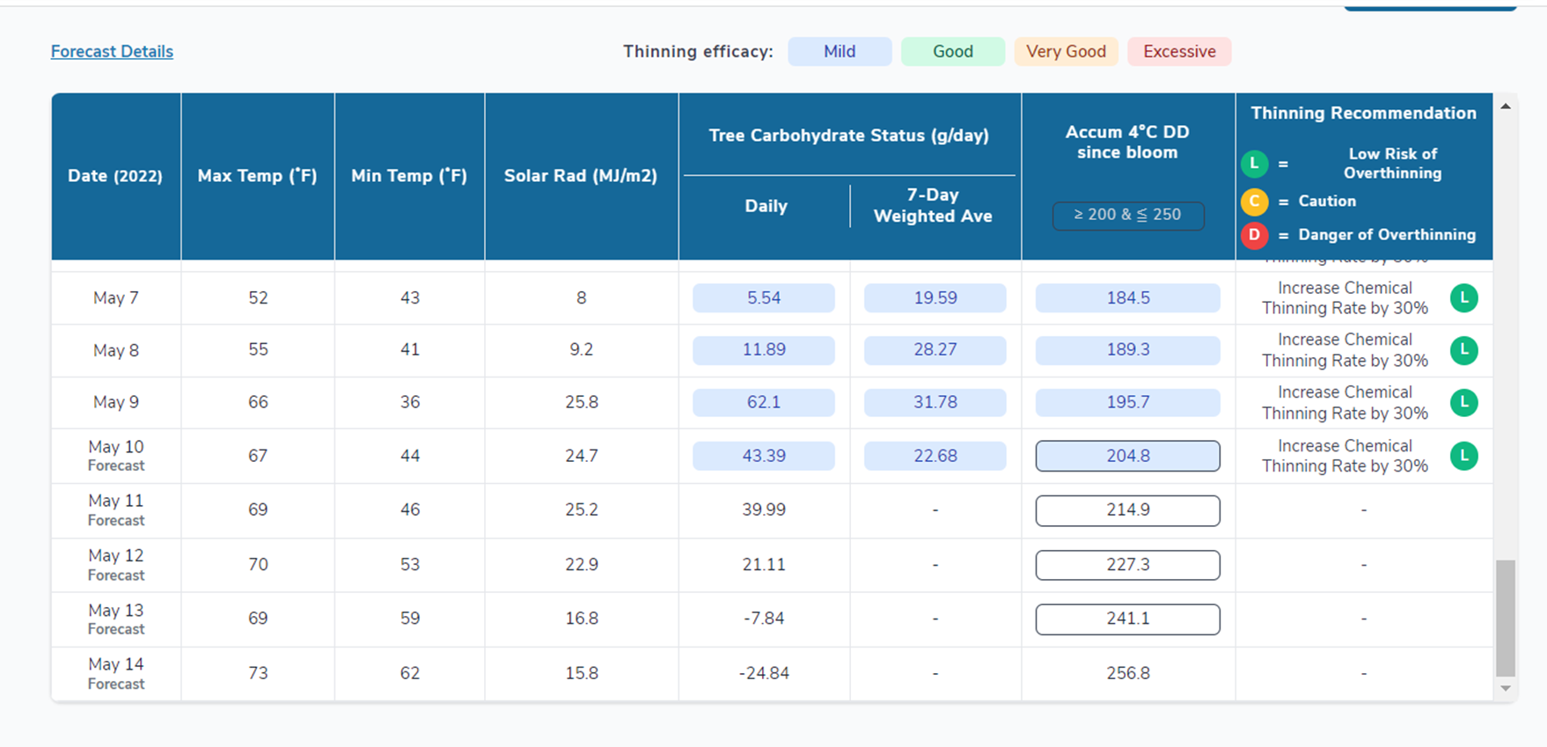Select the 204.8 degree day cell for May 10

coord(1127,456)
